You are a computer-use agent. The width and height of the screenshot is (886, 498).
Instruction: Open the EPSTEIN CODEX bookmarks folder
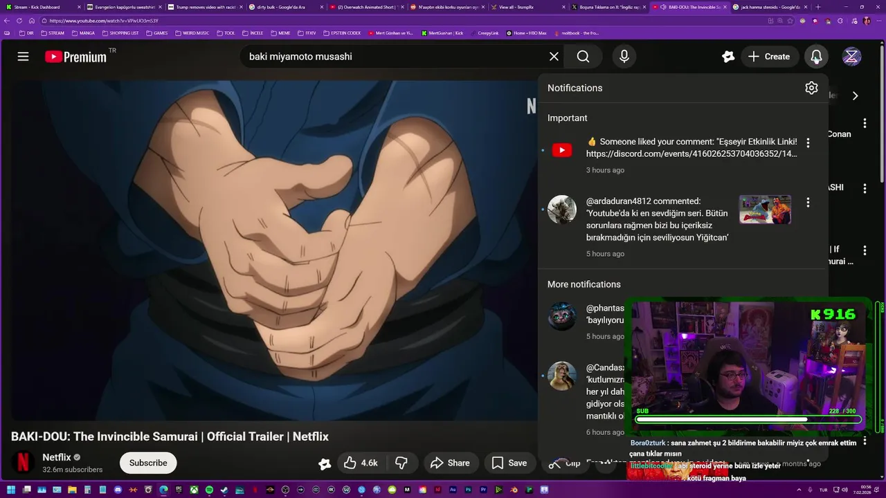[x=343, y=33]
